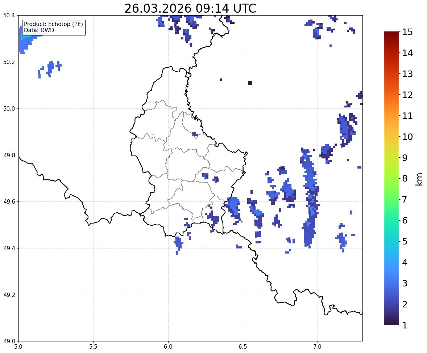
Task: Click the 'Product: Echotop (PE)' legend text
Action: [53, 24]
